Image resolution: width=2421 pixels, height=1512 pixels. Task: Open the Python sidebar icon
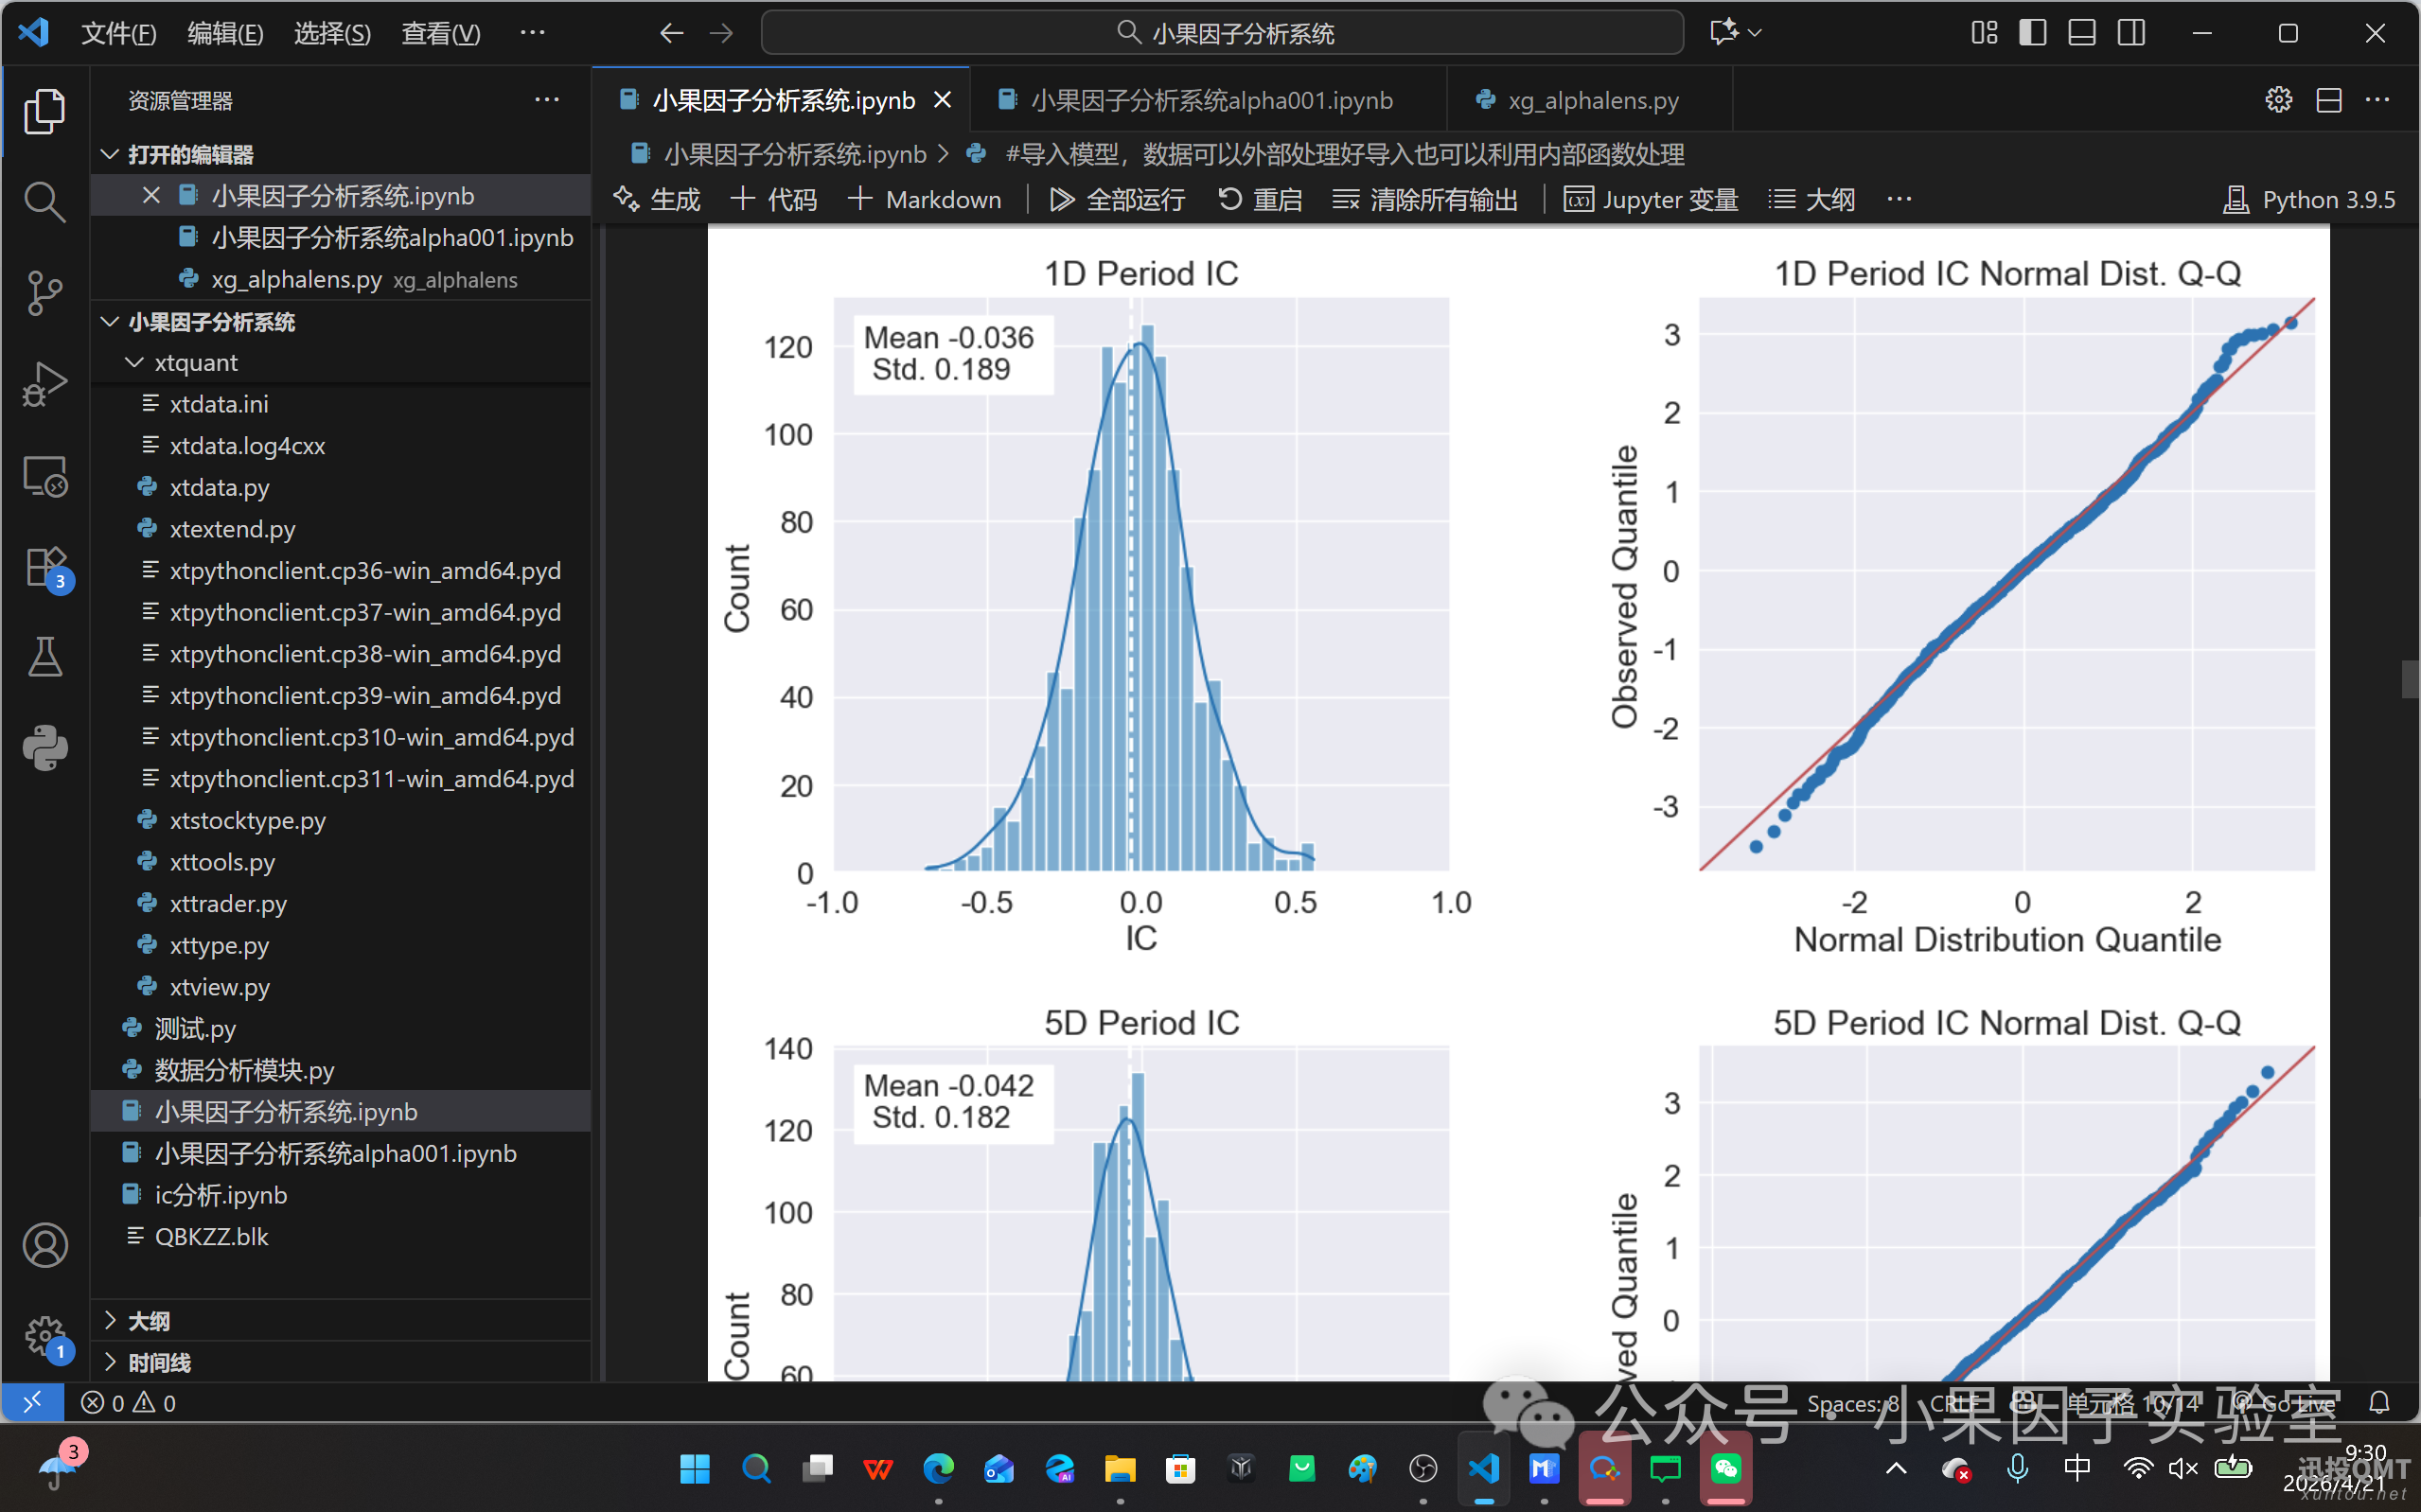pyautogui.click(x=44, y=747)
